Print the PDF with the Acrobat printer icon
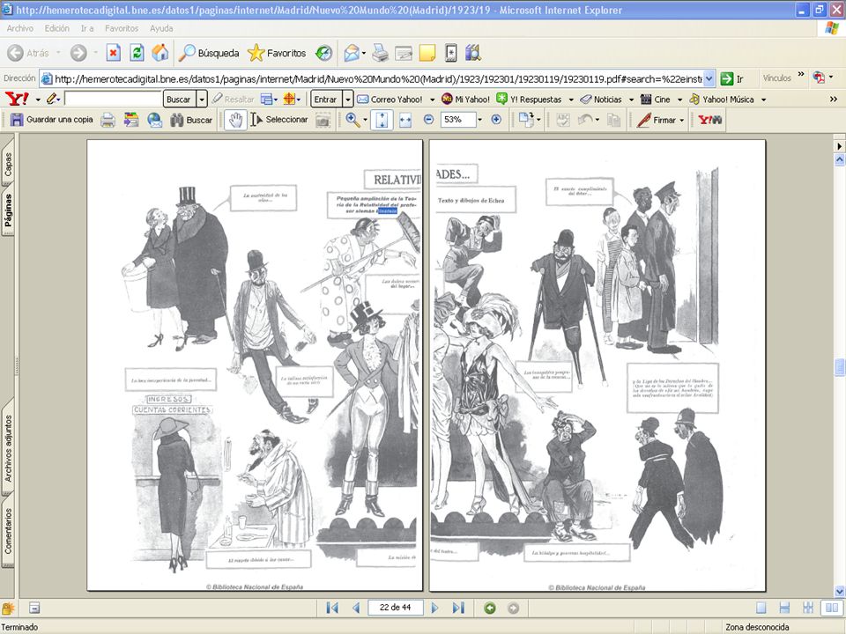The image size is (846, 634). [x=108, y=120]
